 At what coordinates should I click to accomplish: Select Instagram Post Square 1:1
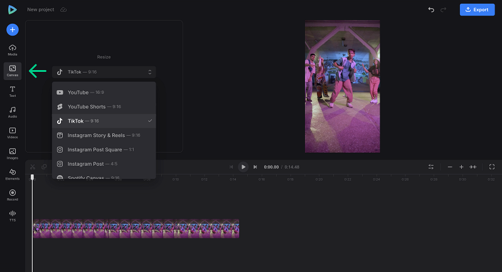coord(104,149)
